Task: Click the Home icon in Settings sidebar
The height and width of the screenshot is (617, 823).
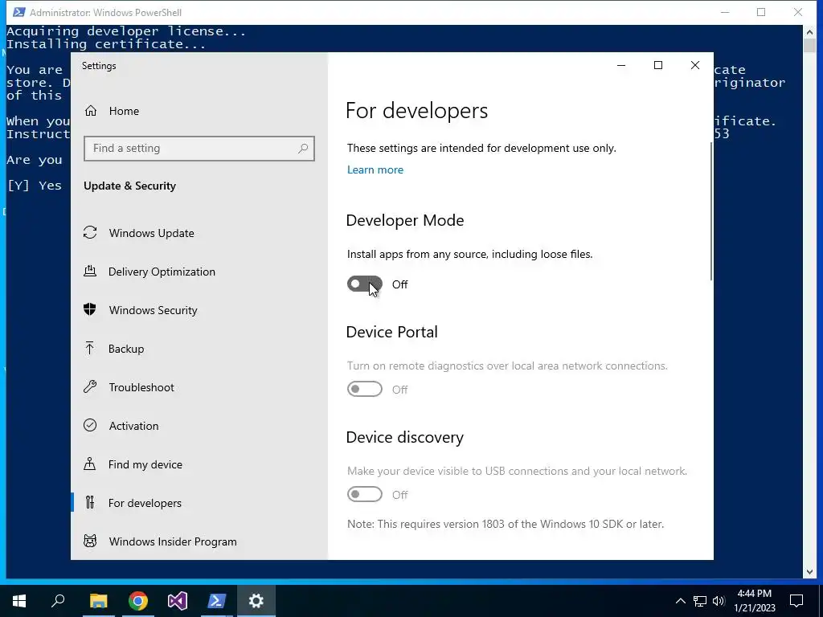Action: [91, 111]
